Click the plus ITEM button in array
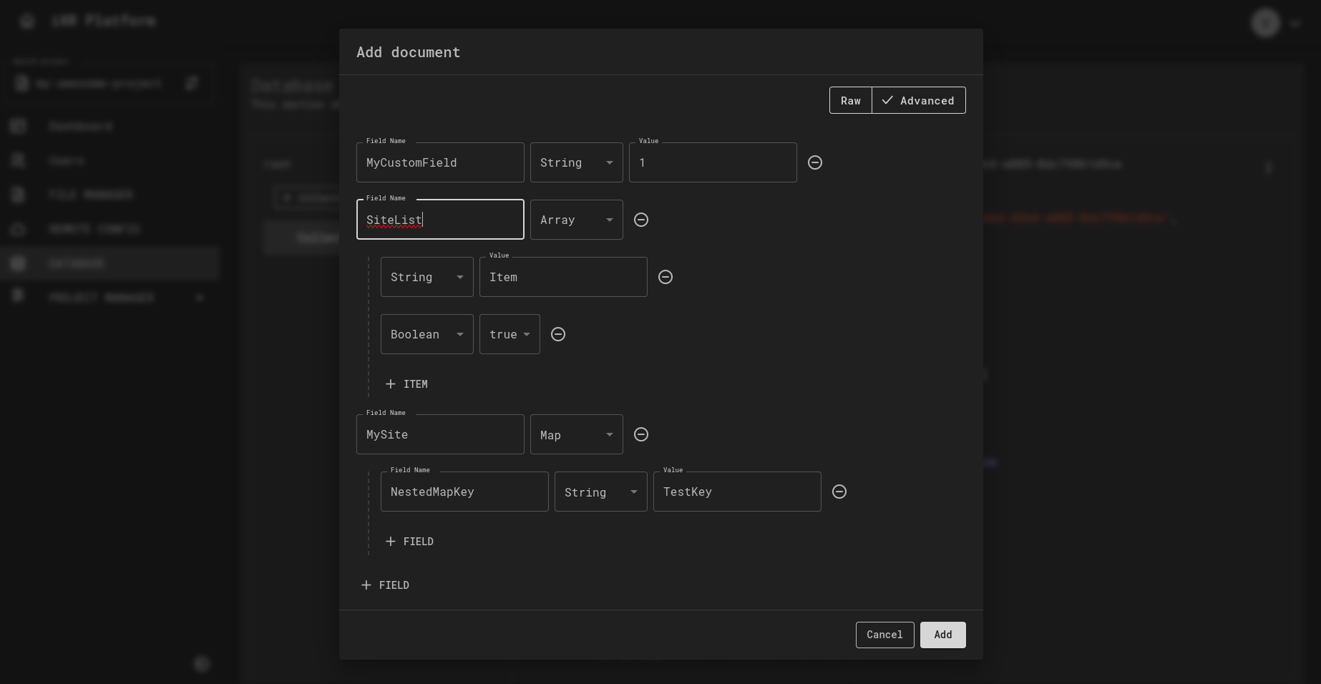This screenshot has height=684, width=1321. coord(406,384)
